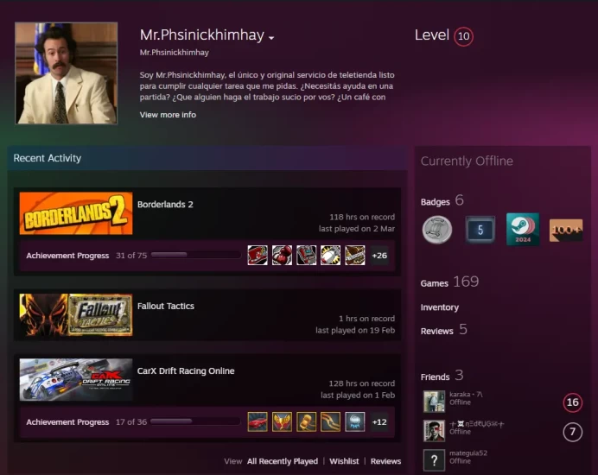Image resolution: width=598 pixels, height=475 pixels.
Task: Click Borderlands 118 hrs on record text
Action: (x=362, y=217)
